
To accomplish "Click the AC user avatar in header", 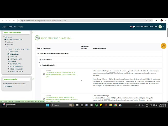I will point(160,27).
